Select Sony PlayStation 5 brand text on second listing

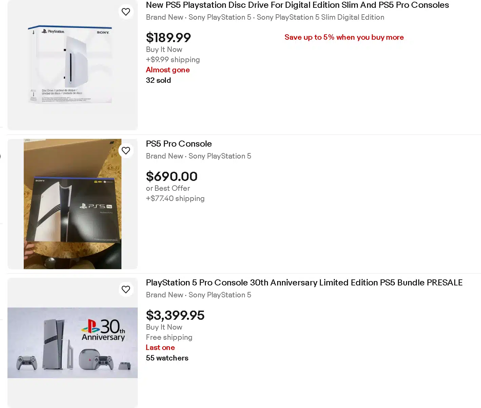(219, 156)
